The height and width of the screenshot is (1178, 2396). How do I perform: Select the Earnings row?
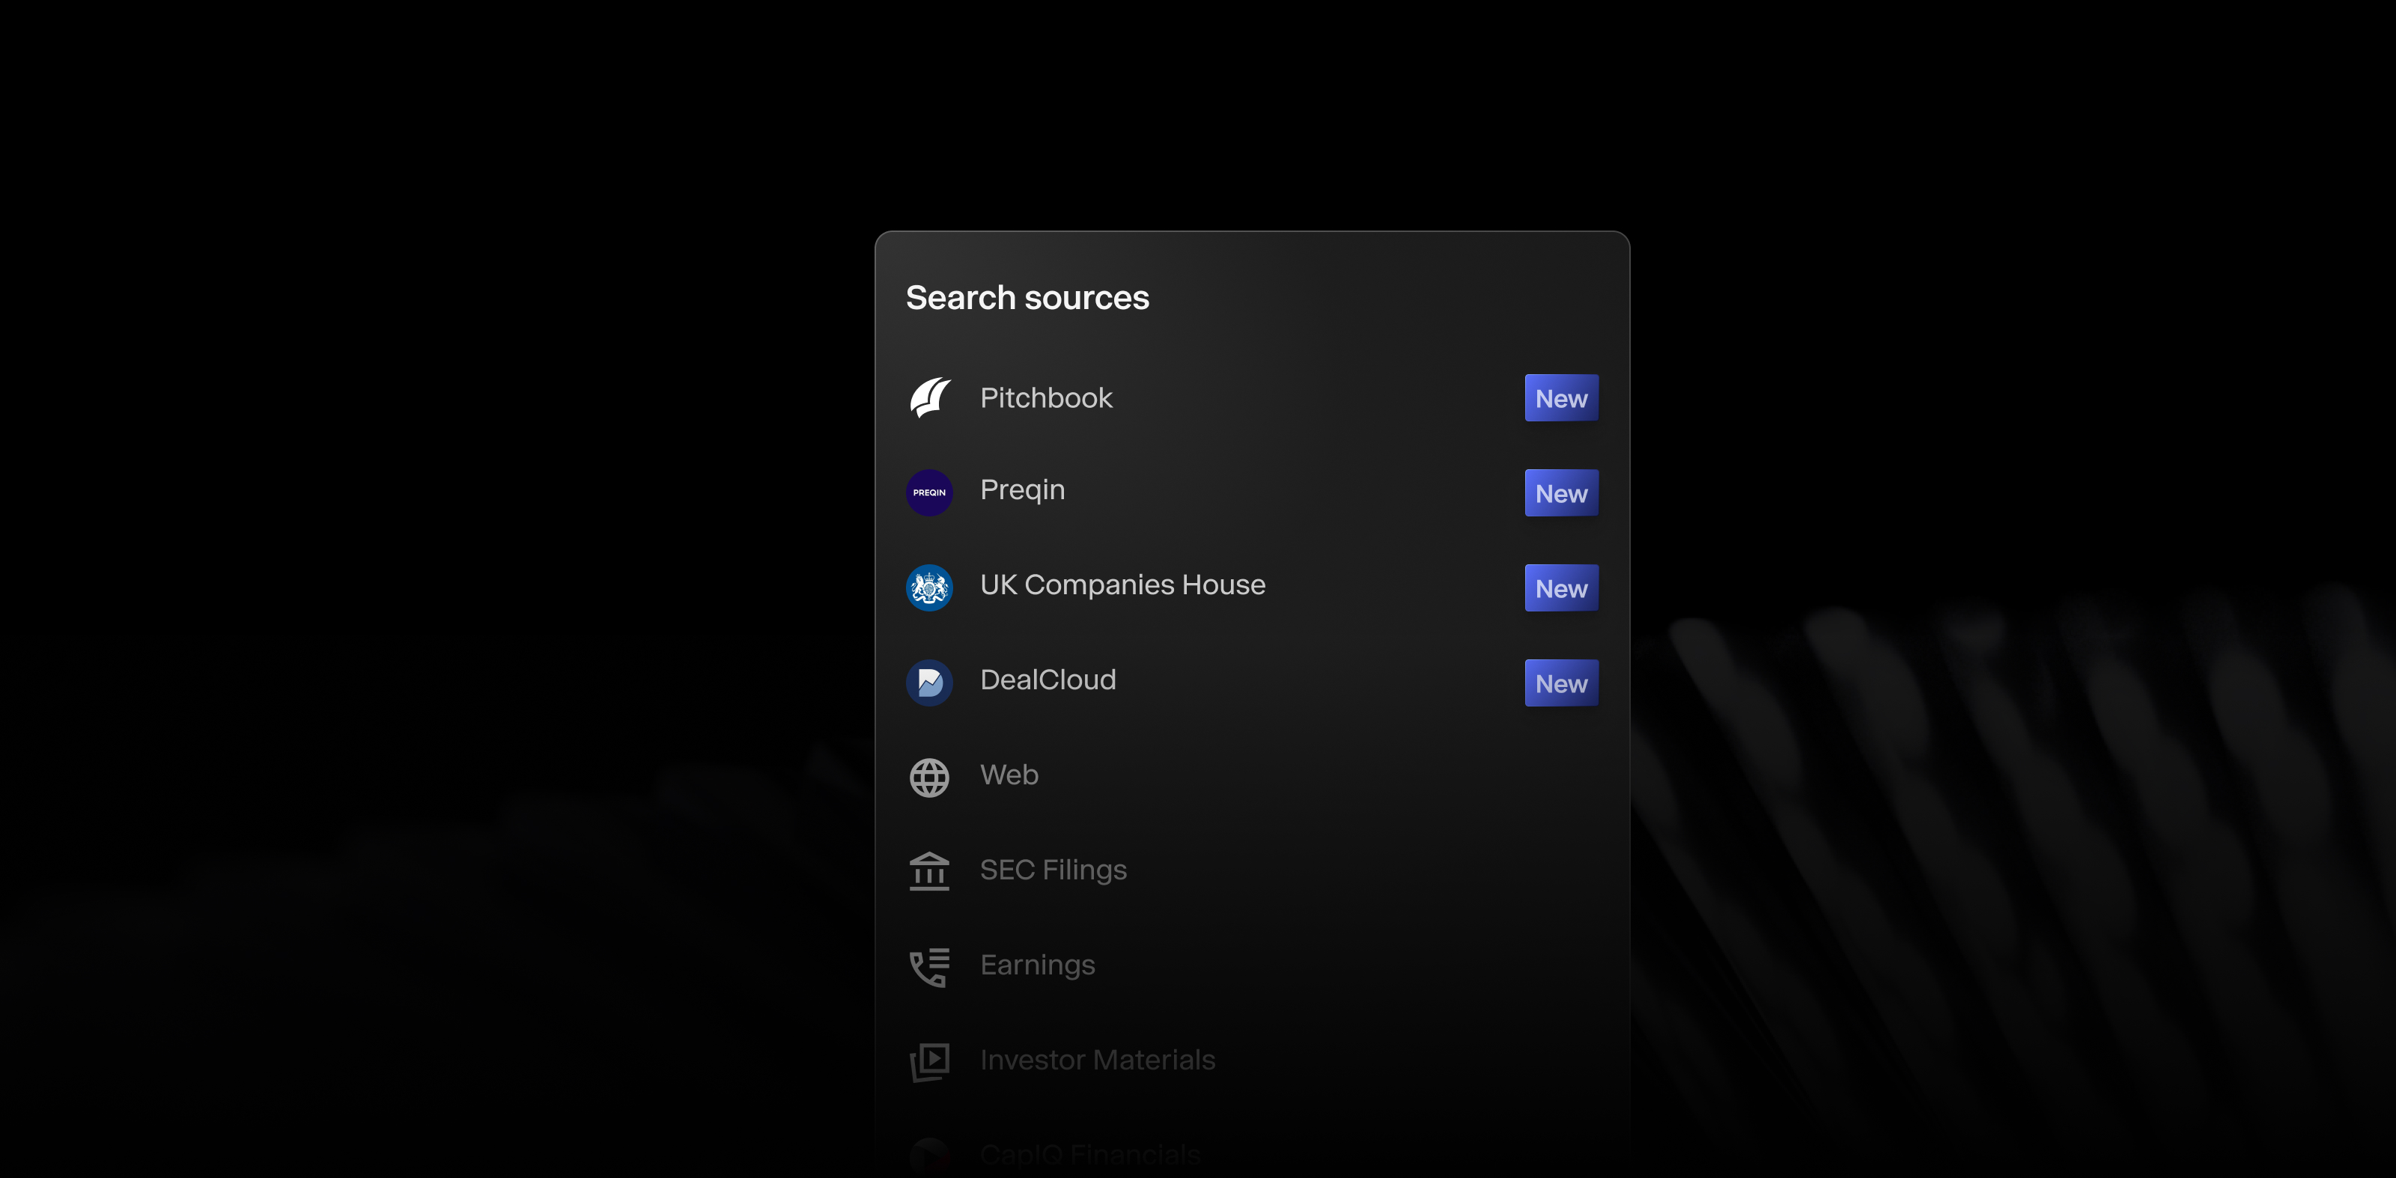(1038, 966)
